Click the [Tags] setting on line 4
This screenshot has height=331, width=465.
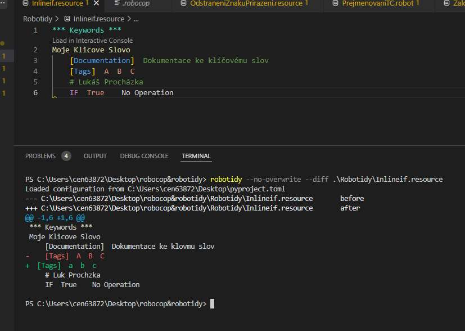pyautogui.click(x=83, y=71)
